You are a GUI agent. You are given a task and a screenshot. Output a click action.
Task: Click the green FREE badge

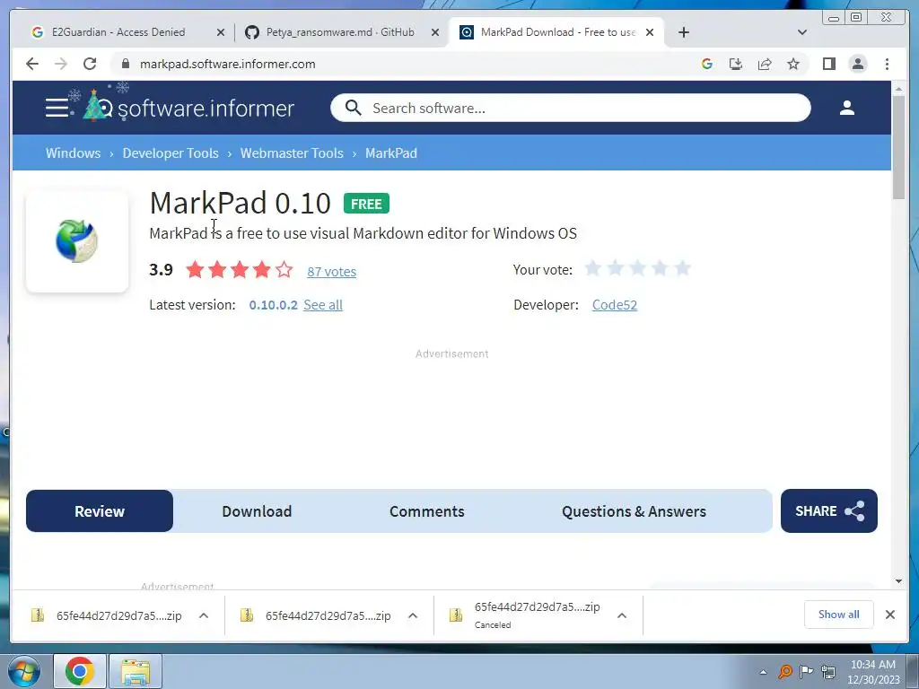(x=366, y=204)
